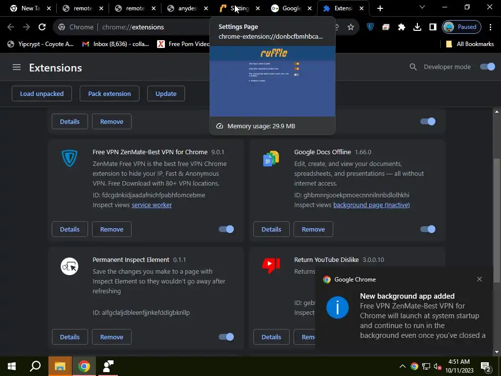Open Details for Return YouTube Dislike
Screen dimensions: 501x376
coord(271,337)
